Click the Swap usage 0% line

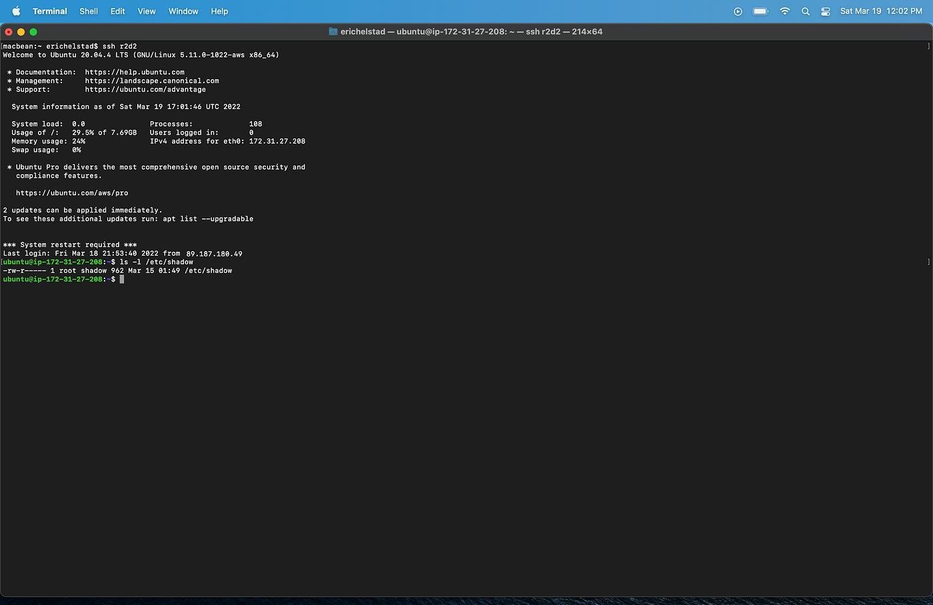click(x=46, y=150)
